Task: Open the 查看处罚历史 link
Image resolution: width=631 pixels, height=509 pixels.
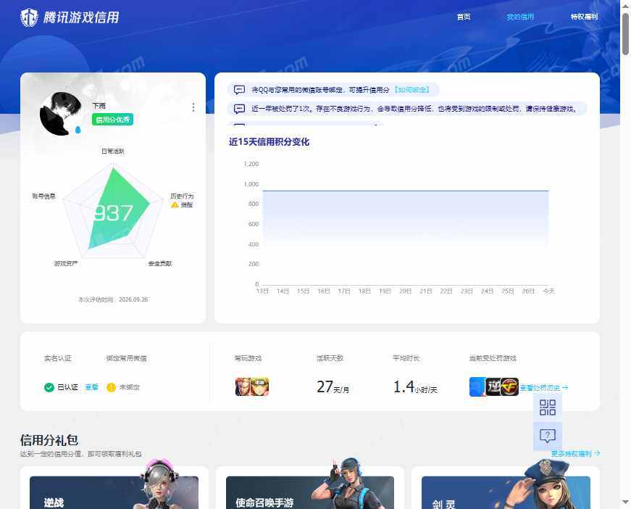Action: coord(544,388)
